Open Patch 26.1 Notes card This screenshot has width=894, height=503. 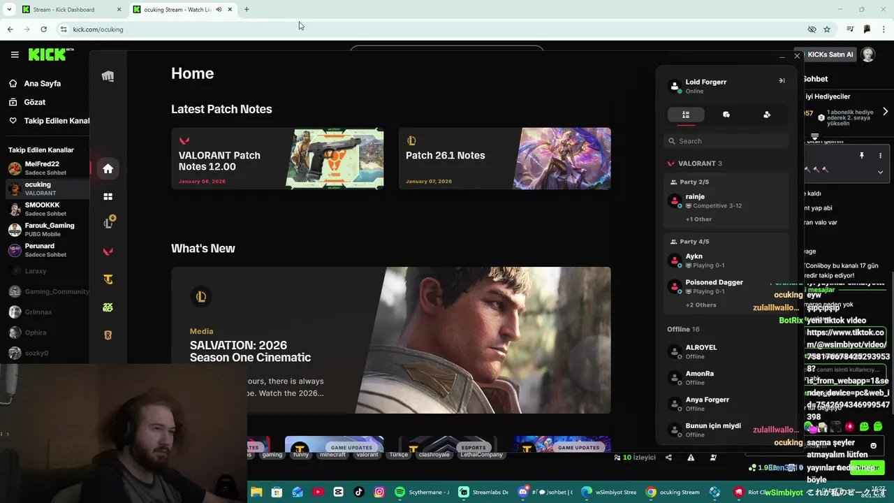pyautogui.click(x=504, y=159)
